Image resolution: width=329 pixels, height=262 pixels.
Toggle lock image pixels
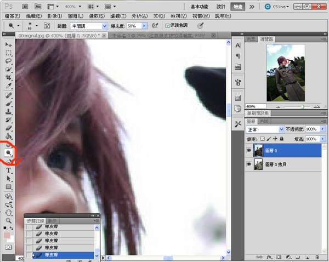tap(269, 139)
